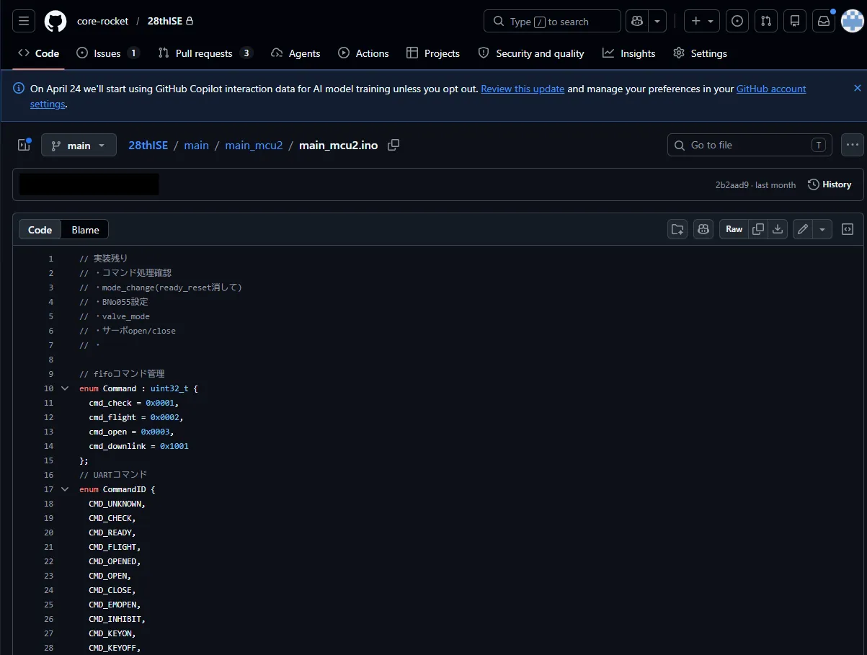This screenshot has width=867, height=655.
Task: Copy file path next to main_mcu2.ino
Action: pyautogui.click(x=394, y=145)
